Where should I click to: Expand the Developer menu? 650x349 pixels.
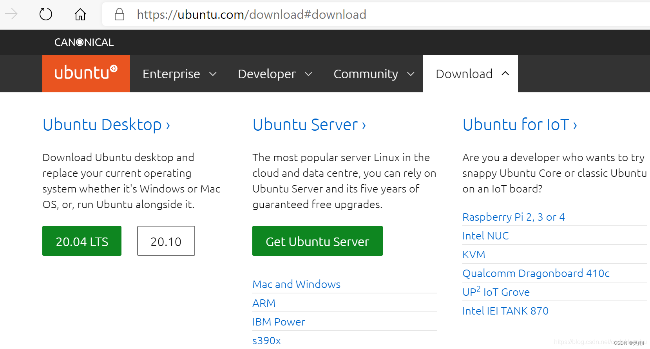[275, 74]
